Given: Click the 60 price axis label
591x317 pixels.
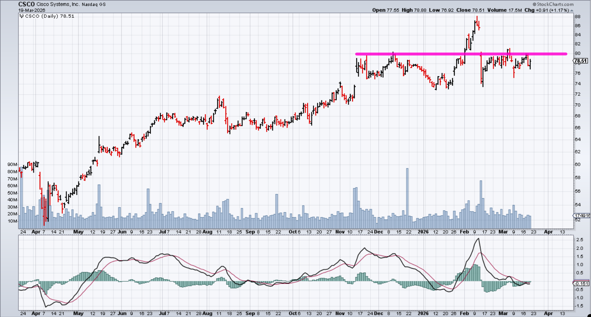Looking at the screenshot, I should [578, 164].
